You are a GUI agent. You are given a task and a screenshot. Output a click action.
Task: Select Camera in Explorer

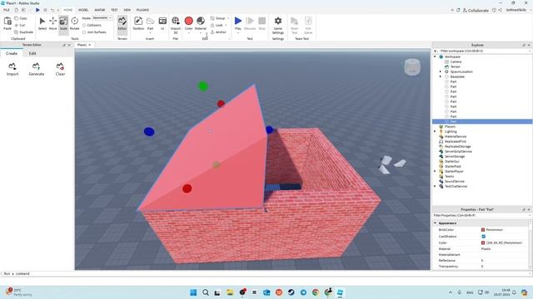456,61
